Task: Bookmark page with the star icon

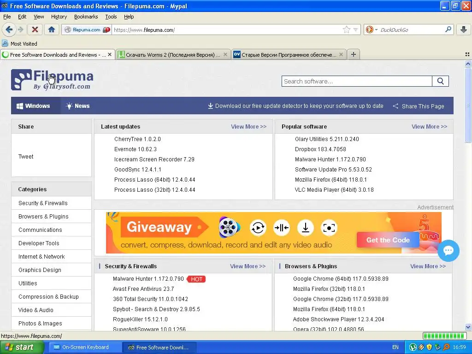Action: pyautogui.click(x=347, y=29)
